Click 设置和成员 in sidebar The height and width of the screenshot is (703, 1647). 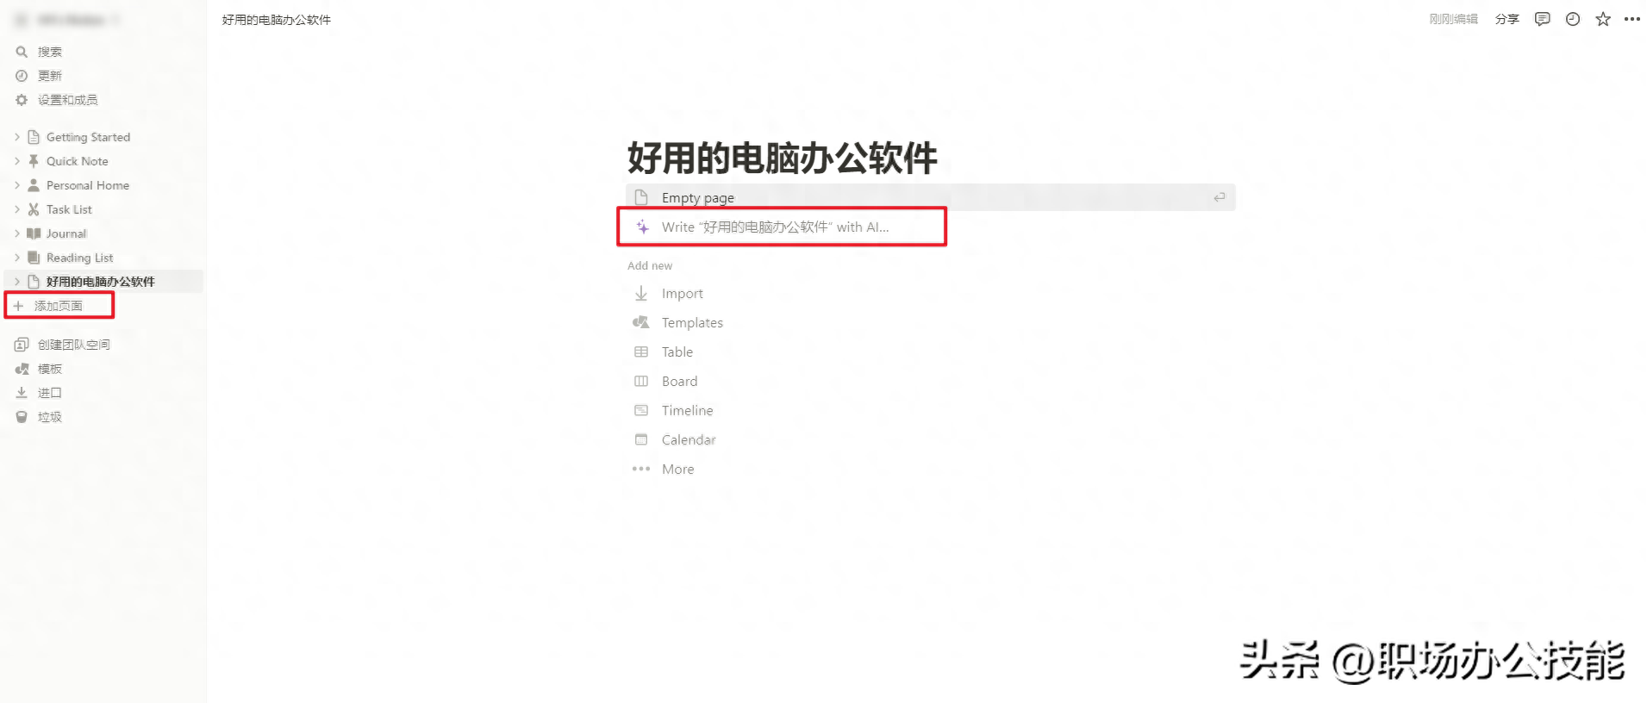coord(67,100)
